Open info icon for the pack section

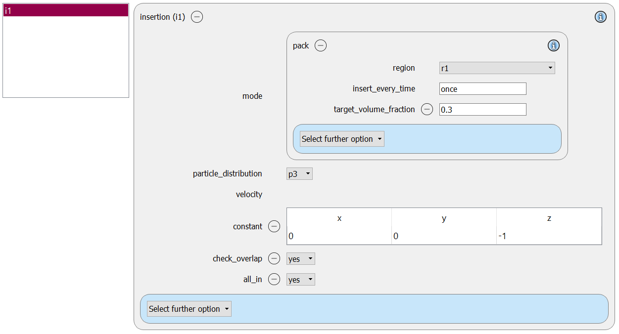pos(553,45)
